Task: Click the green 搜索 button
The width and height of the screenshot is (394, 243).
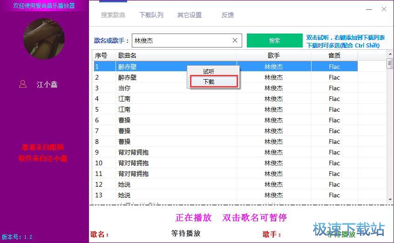Action: (274, 40)
